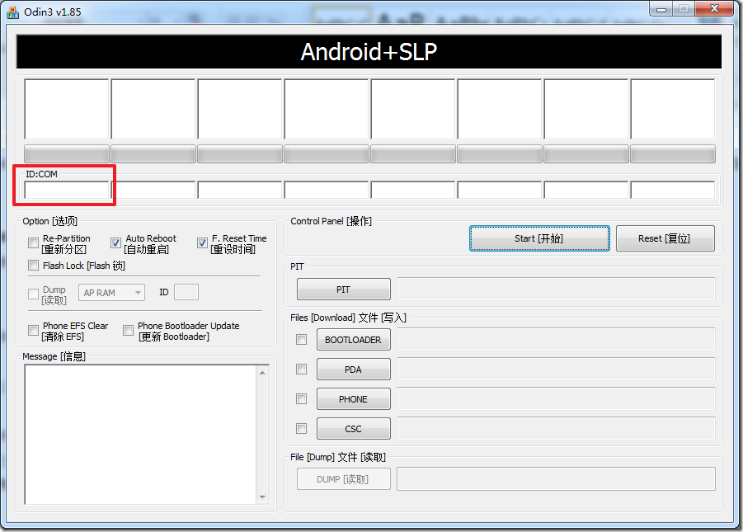
Task: Click the Start button
Action: (539, 238)
